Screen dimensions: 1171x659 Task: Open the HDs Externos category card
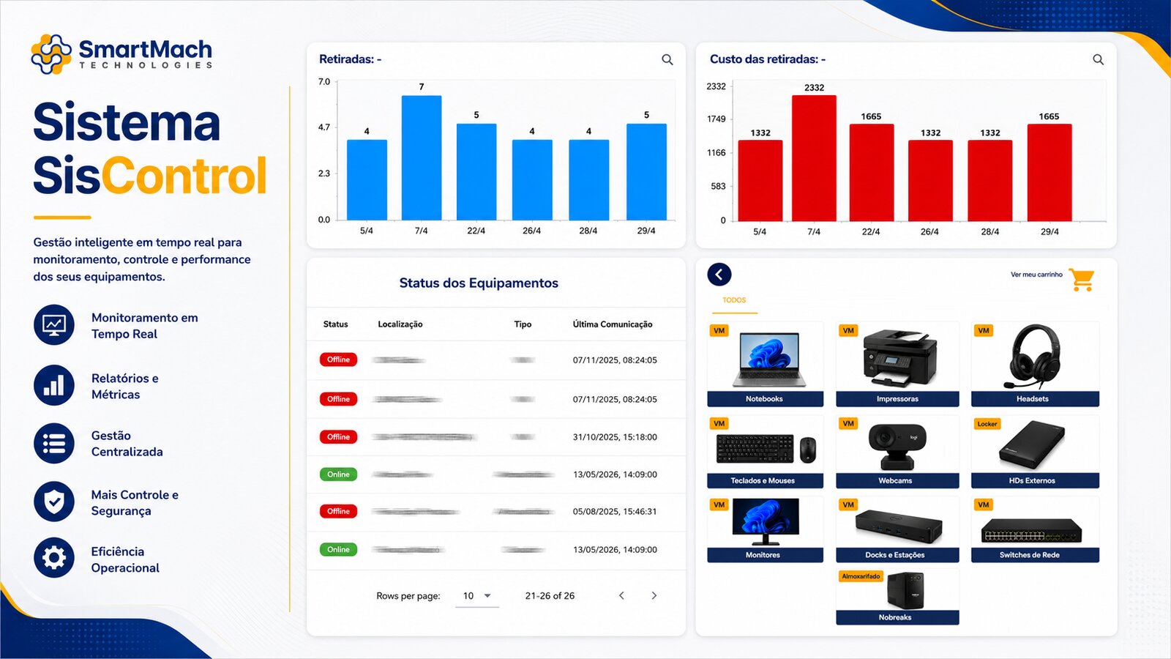click(1035, 452)
